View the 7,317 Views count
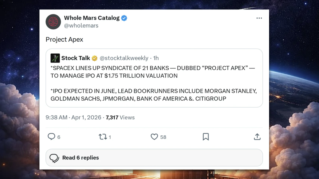The image size is (319, 179). tap(120, 117)
